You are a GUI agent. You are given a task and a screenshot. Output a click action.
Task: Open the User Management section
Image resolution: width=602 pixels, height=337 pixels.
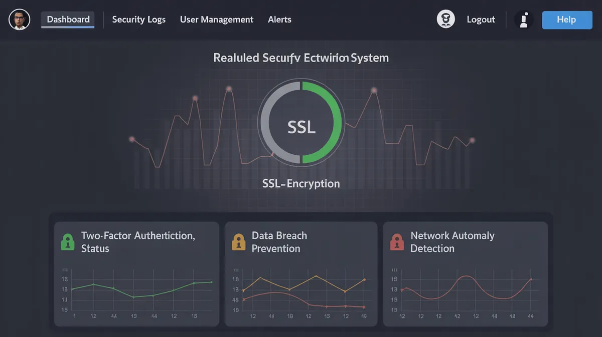click(217, 20)
